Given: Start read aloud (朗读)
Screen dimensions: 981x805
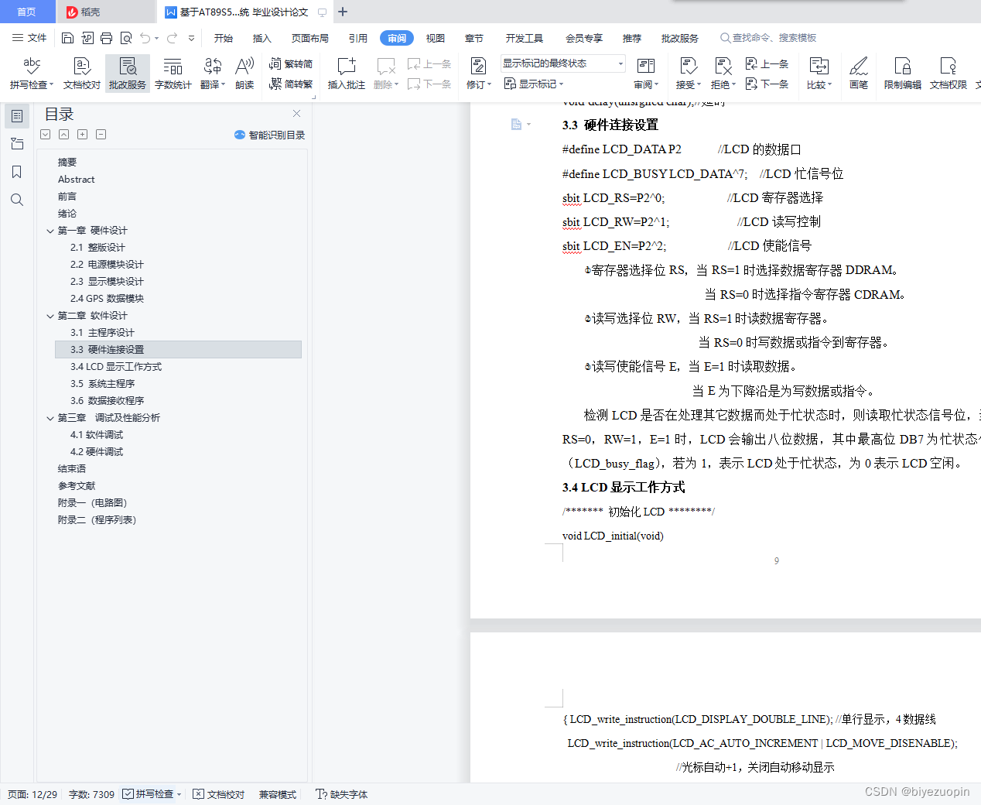Looking at the screenshot, I should point(244,74).
